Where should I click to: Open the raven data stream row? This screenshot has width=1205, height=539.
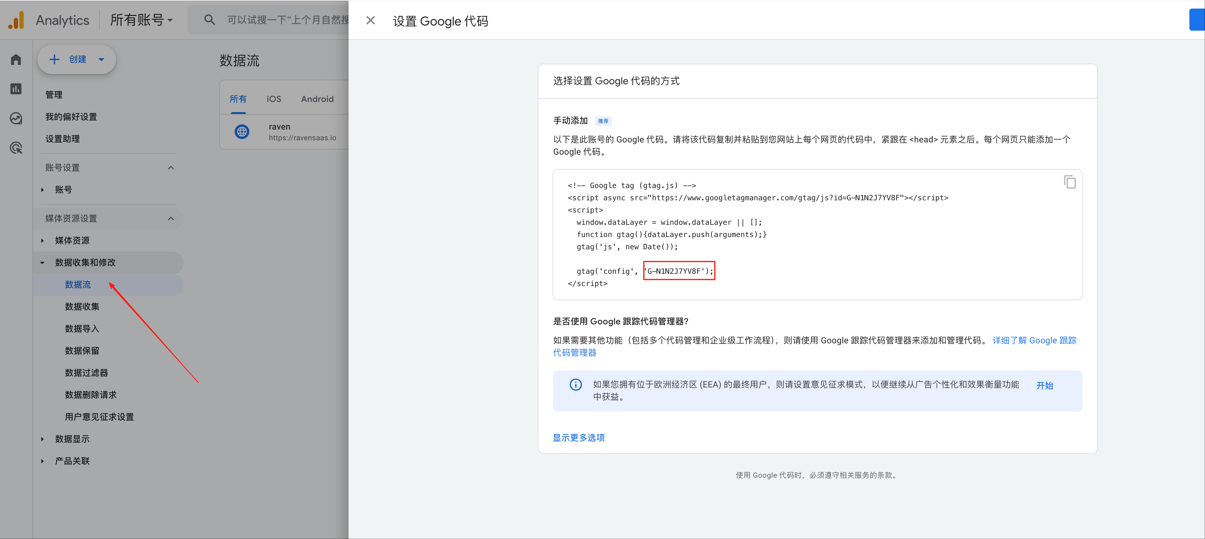285,132
